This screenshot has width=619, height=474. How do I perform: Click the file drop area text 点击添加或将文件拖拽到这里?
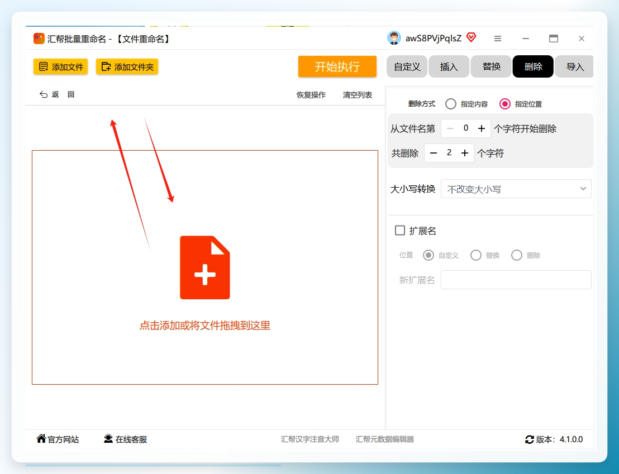(205, 325)
